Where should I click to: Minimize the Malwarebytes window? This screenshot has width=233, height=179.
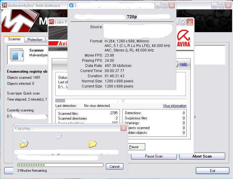click(214, 5)
